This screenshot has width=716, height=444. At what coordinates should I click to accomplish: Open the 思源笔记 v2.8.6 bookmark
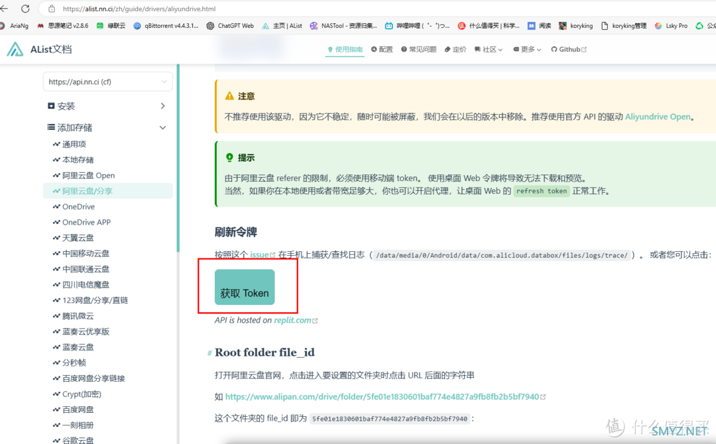[x=63, y=26]
